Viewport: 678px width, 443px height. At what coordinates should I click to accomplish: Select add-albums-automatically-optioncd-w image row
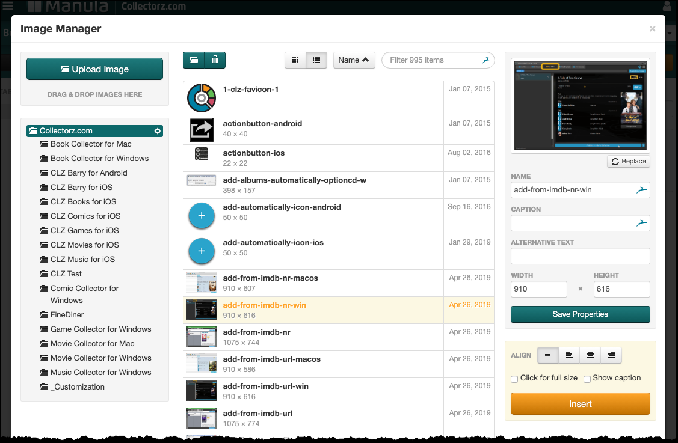click(339, 185)
